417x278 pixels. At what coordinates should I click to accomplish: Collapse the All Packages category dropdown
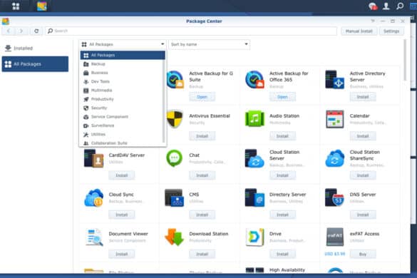point(123,44)
